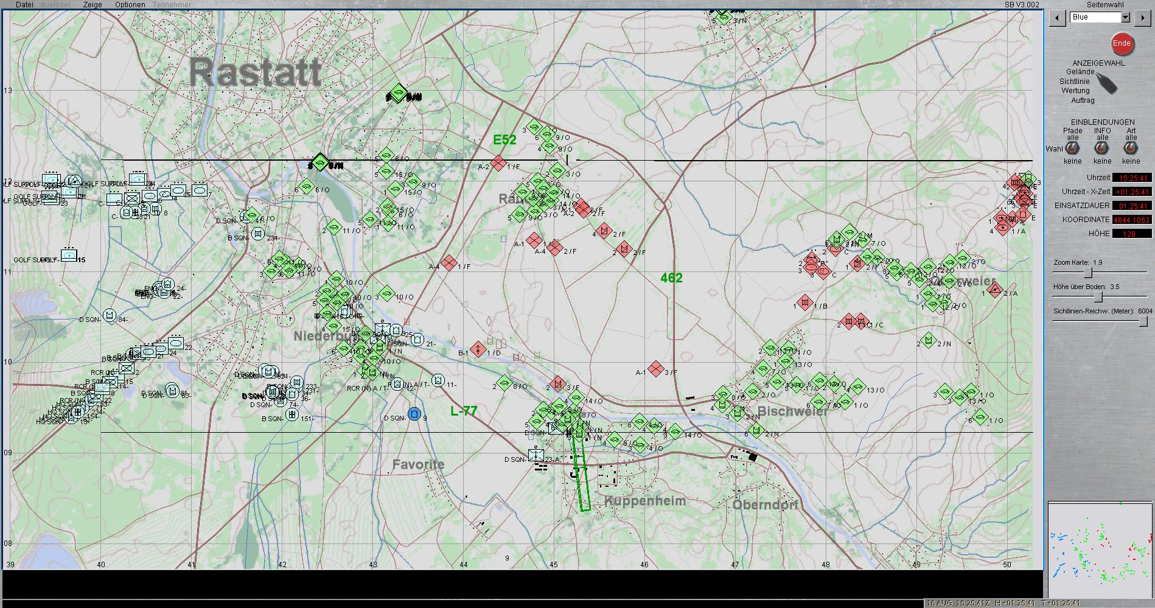Select green unit icon north of Rastatt label
The width and height of the screenshot is (1155, 608).
coord(398,93)
